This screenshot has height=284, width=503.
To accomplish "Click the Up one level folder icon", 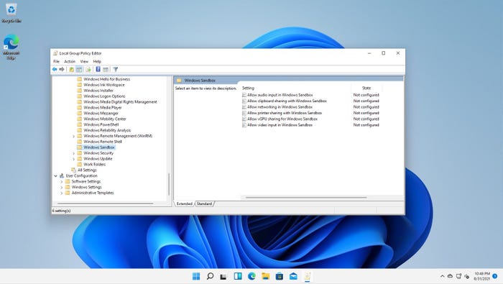I will [72, 69].
